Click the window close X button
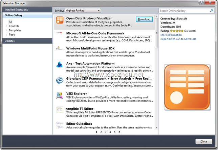218x150 pixels. click(x=210, y=2)
